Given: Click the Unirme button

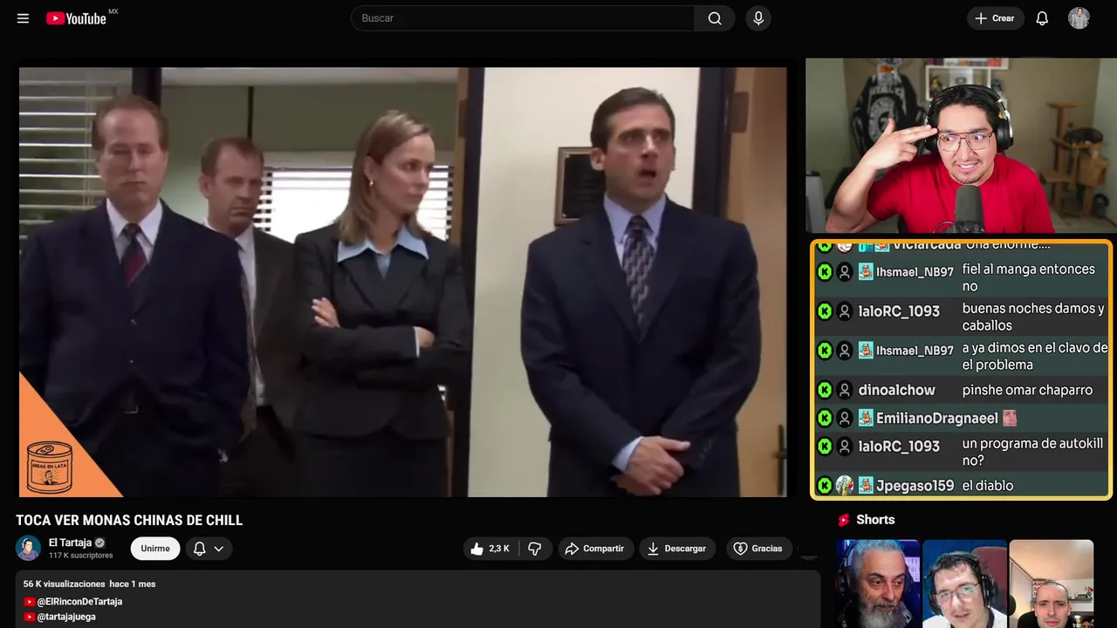Looking at the screenshot, I should tap(155, 549).
